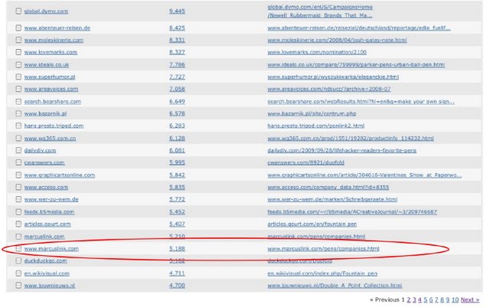490x308 pixels.
Task: Open the areavoices ndsucc archive URL
Action: click(x=328, y=89)
